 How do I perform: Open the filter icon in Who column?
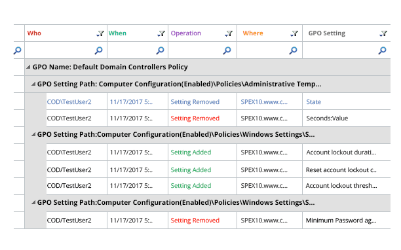click(x=100, y=34)
